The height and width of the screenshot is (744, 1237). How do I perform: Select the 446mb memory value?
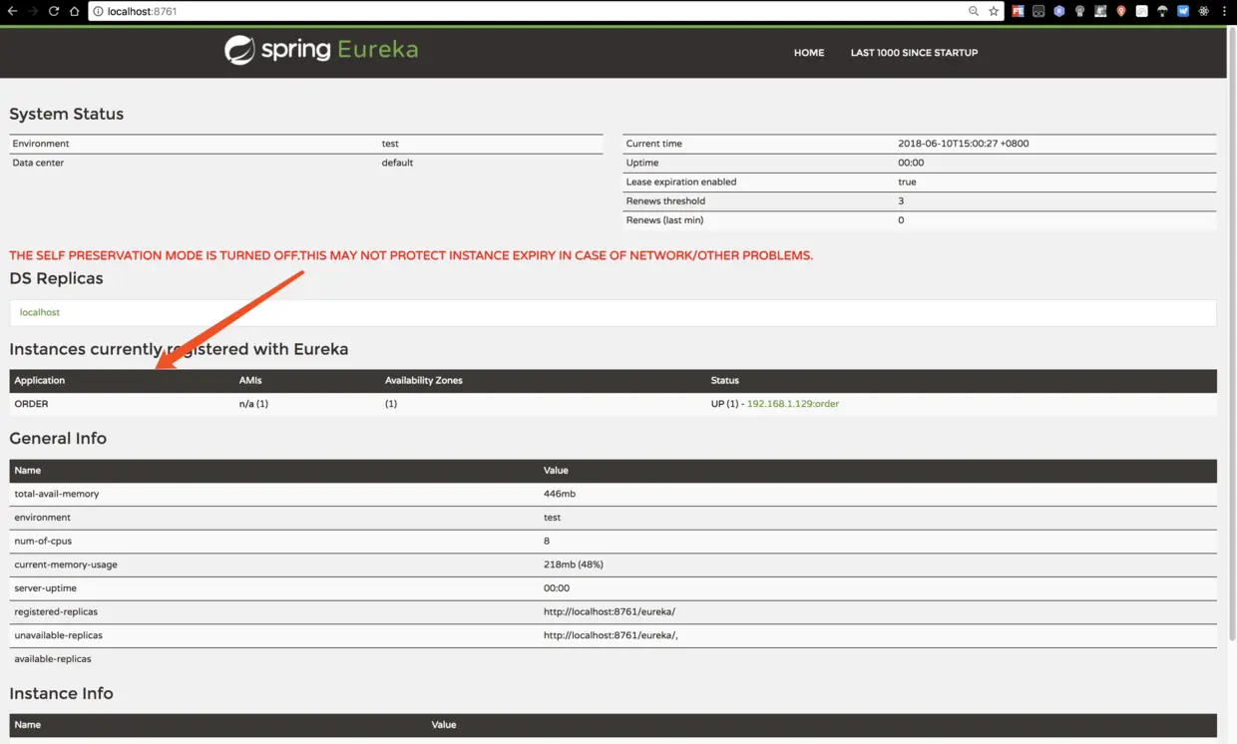[560, 494]
